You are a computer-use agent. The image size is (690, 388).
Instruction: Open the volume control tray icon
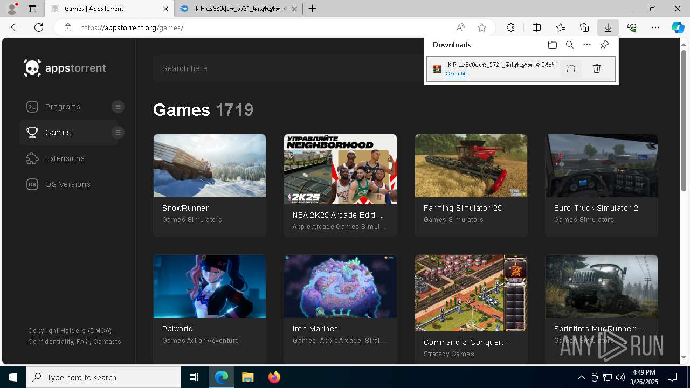click(620, 377)
